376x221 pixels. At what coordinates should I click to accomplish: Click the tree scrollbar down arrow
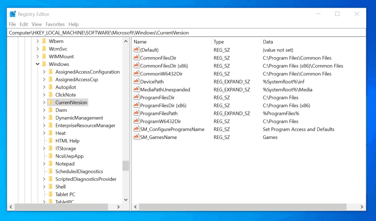point(126,199)
